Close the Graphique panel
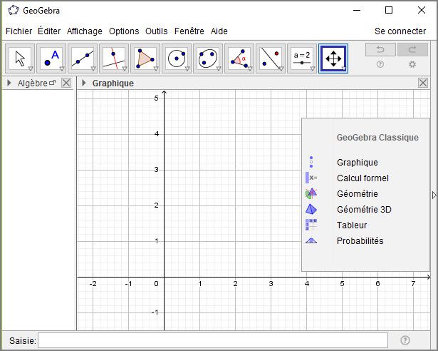Viewport: 438px width, 351px height. click(x=423, y=83)
